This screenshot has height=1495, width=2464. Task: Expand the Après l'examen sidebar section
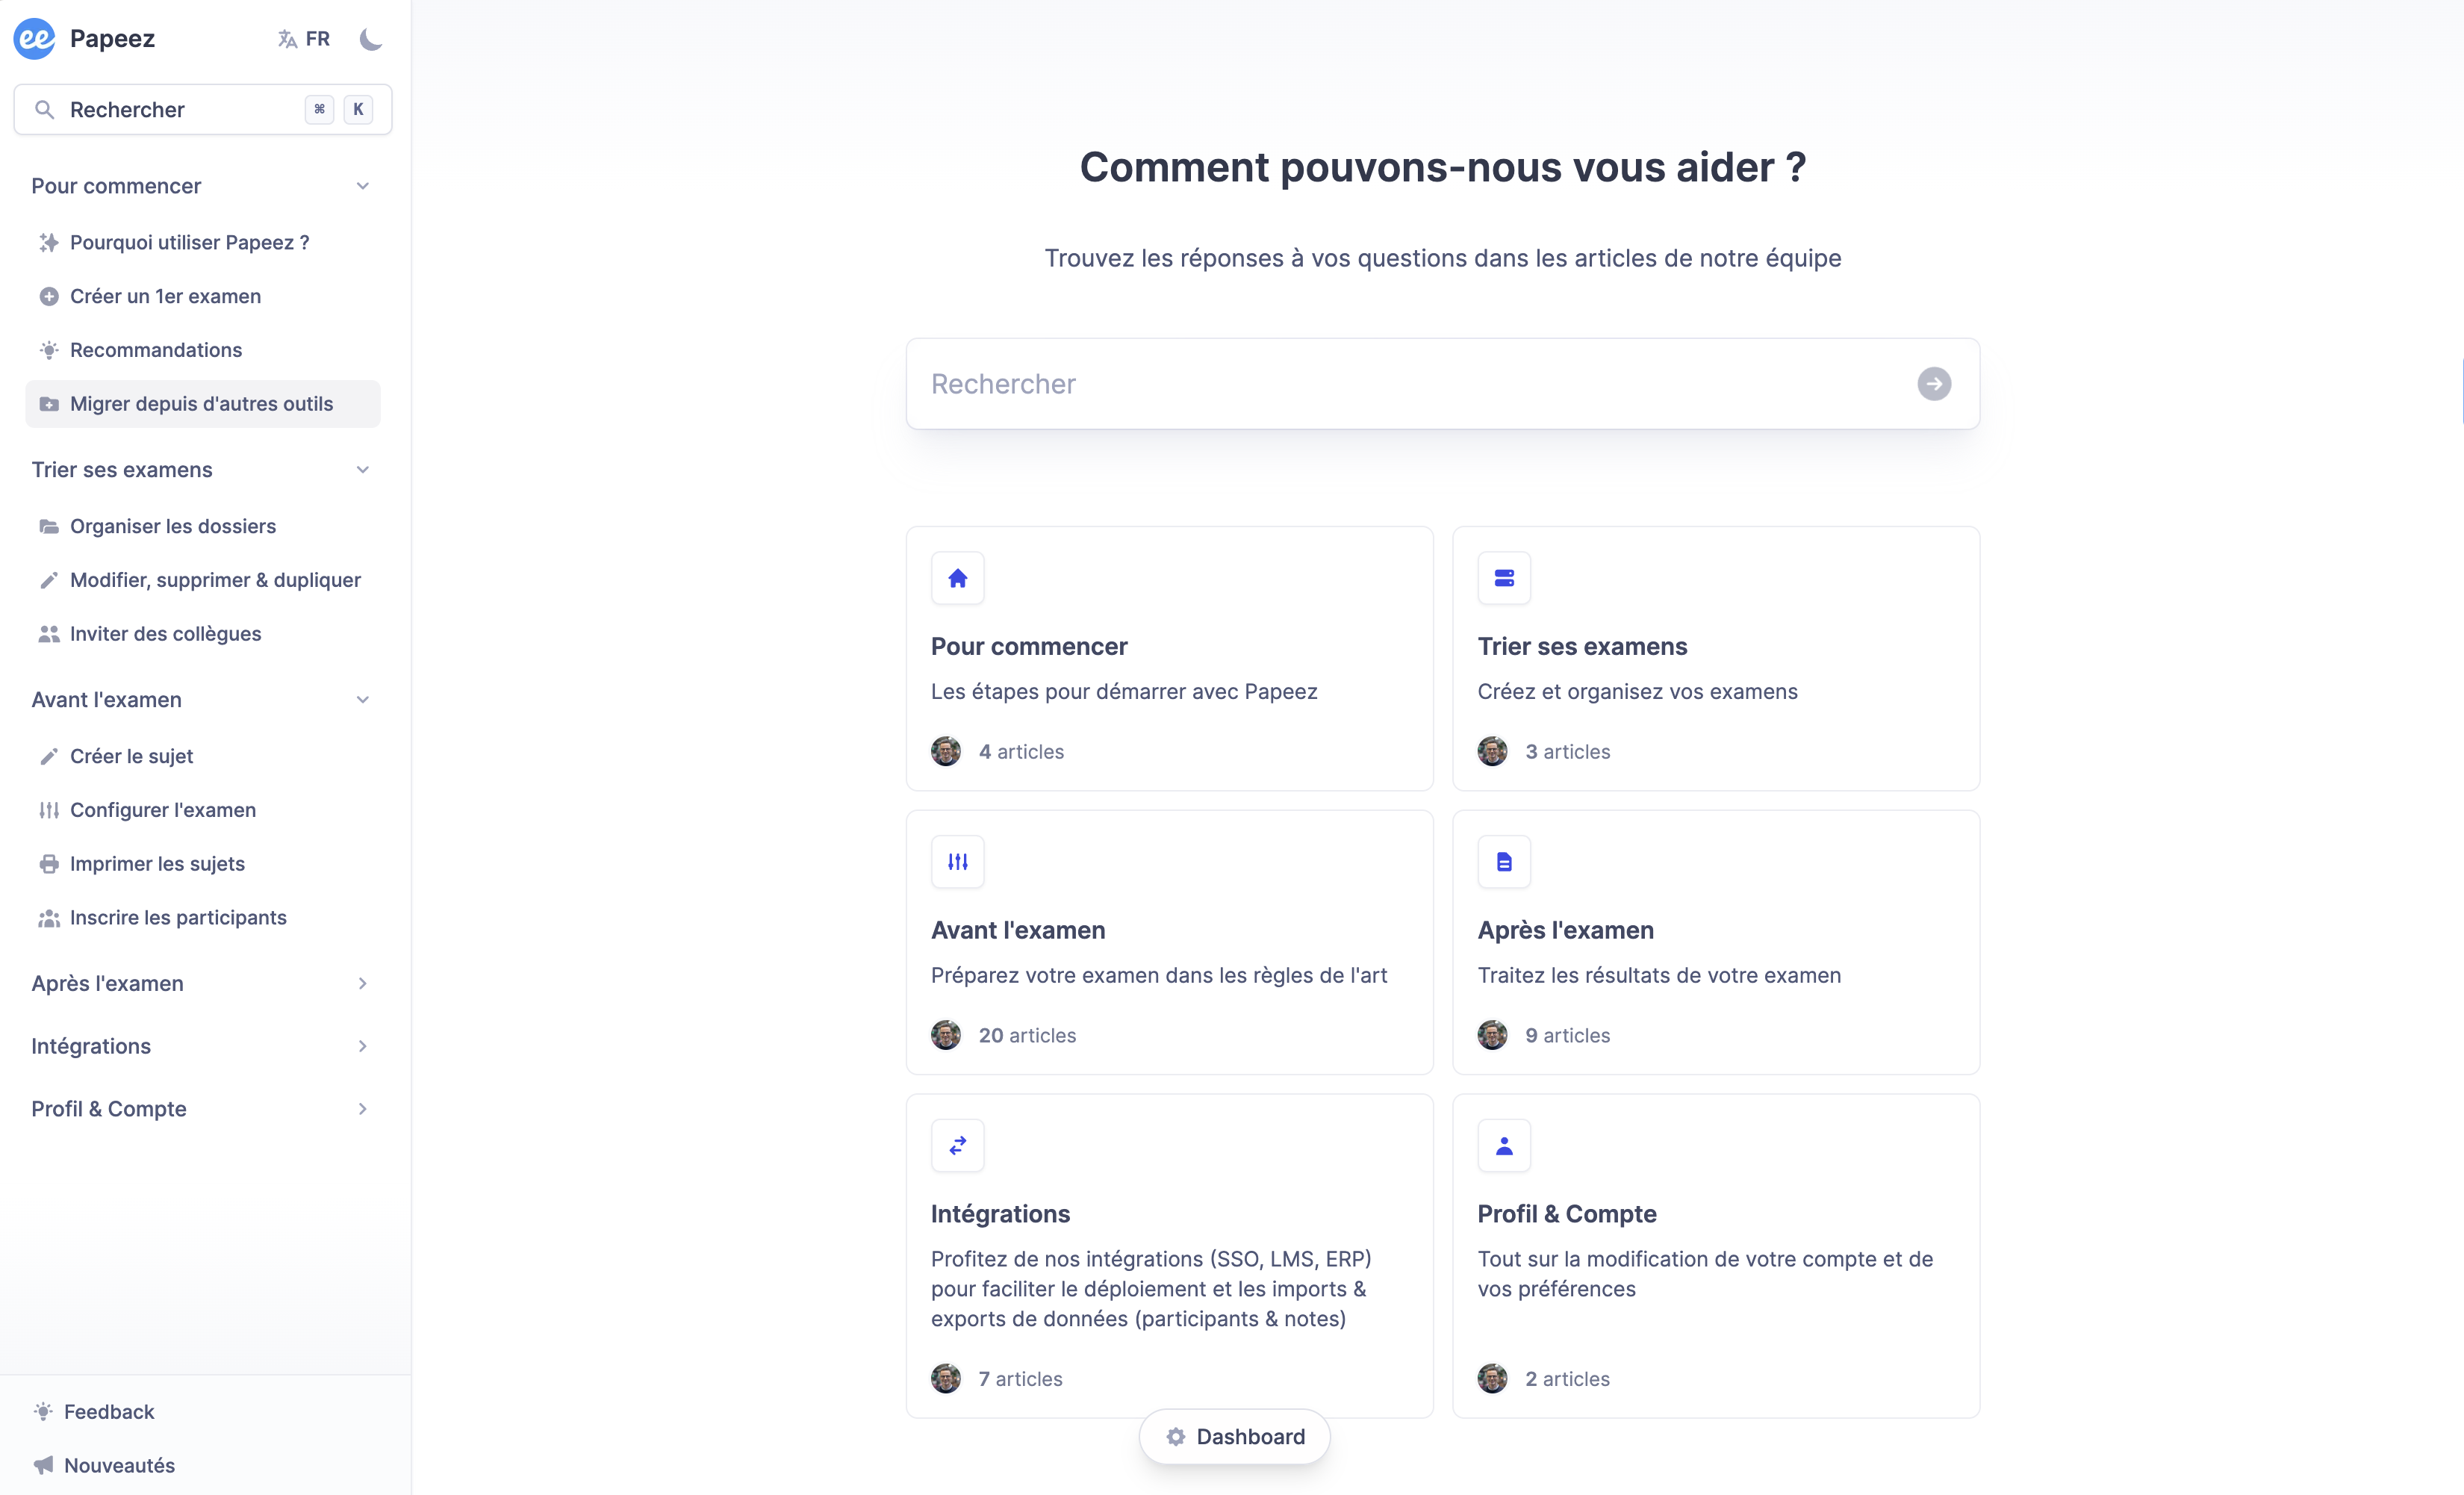363,984
